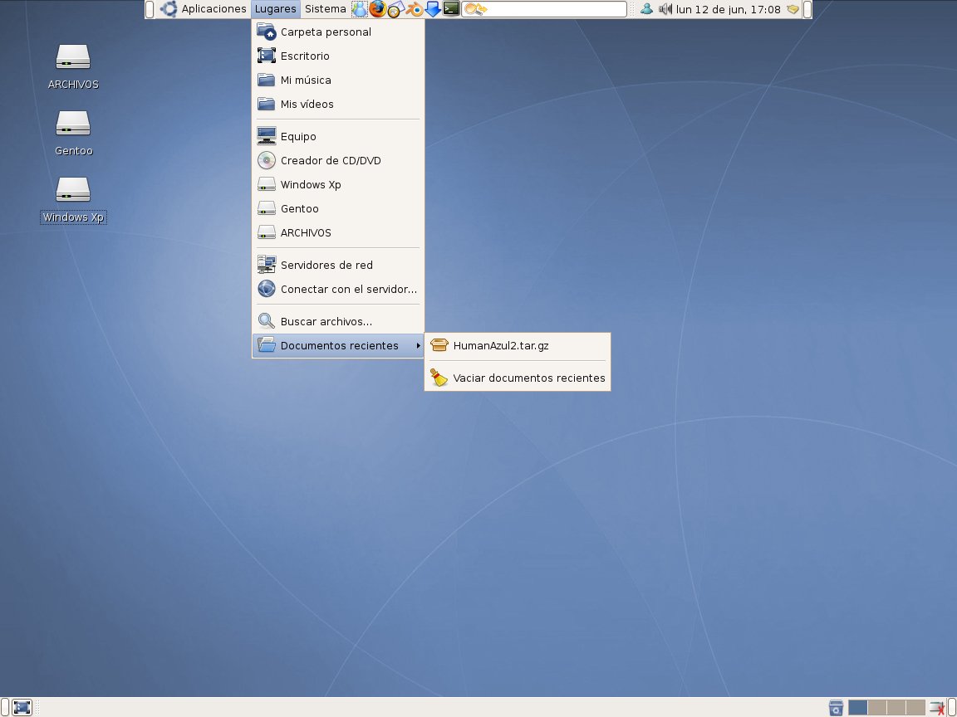
Task: Open Carpeta personal from the Lugares menu
Action: (338, 32)
